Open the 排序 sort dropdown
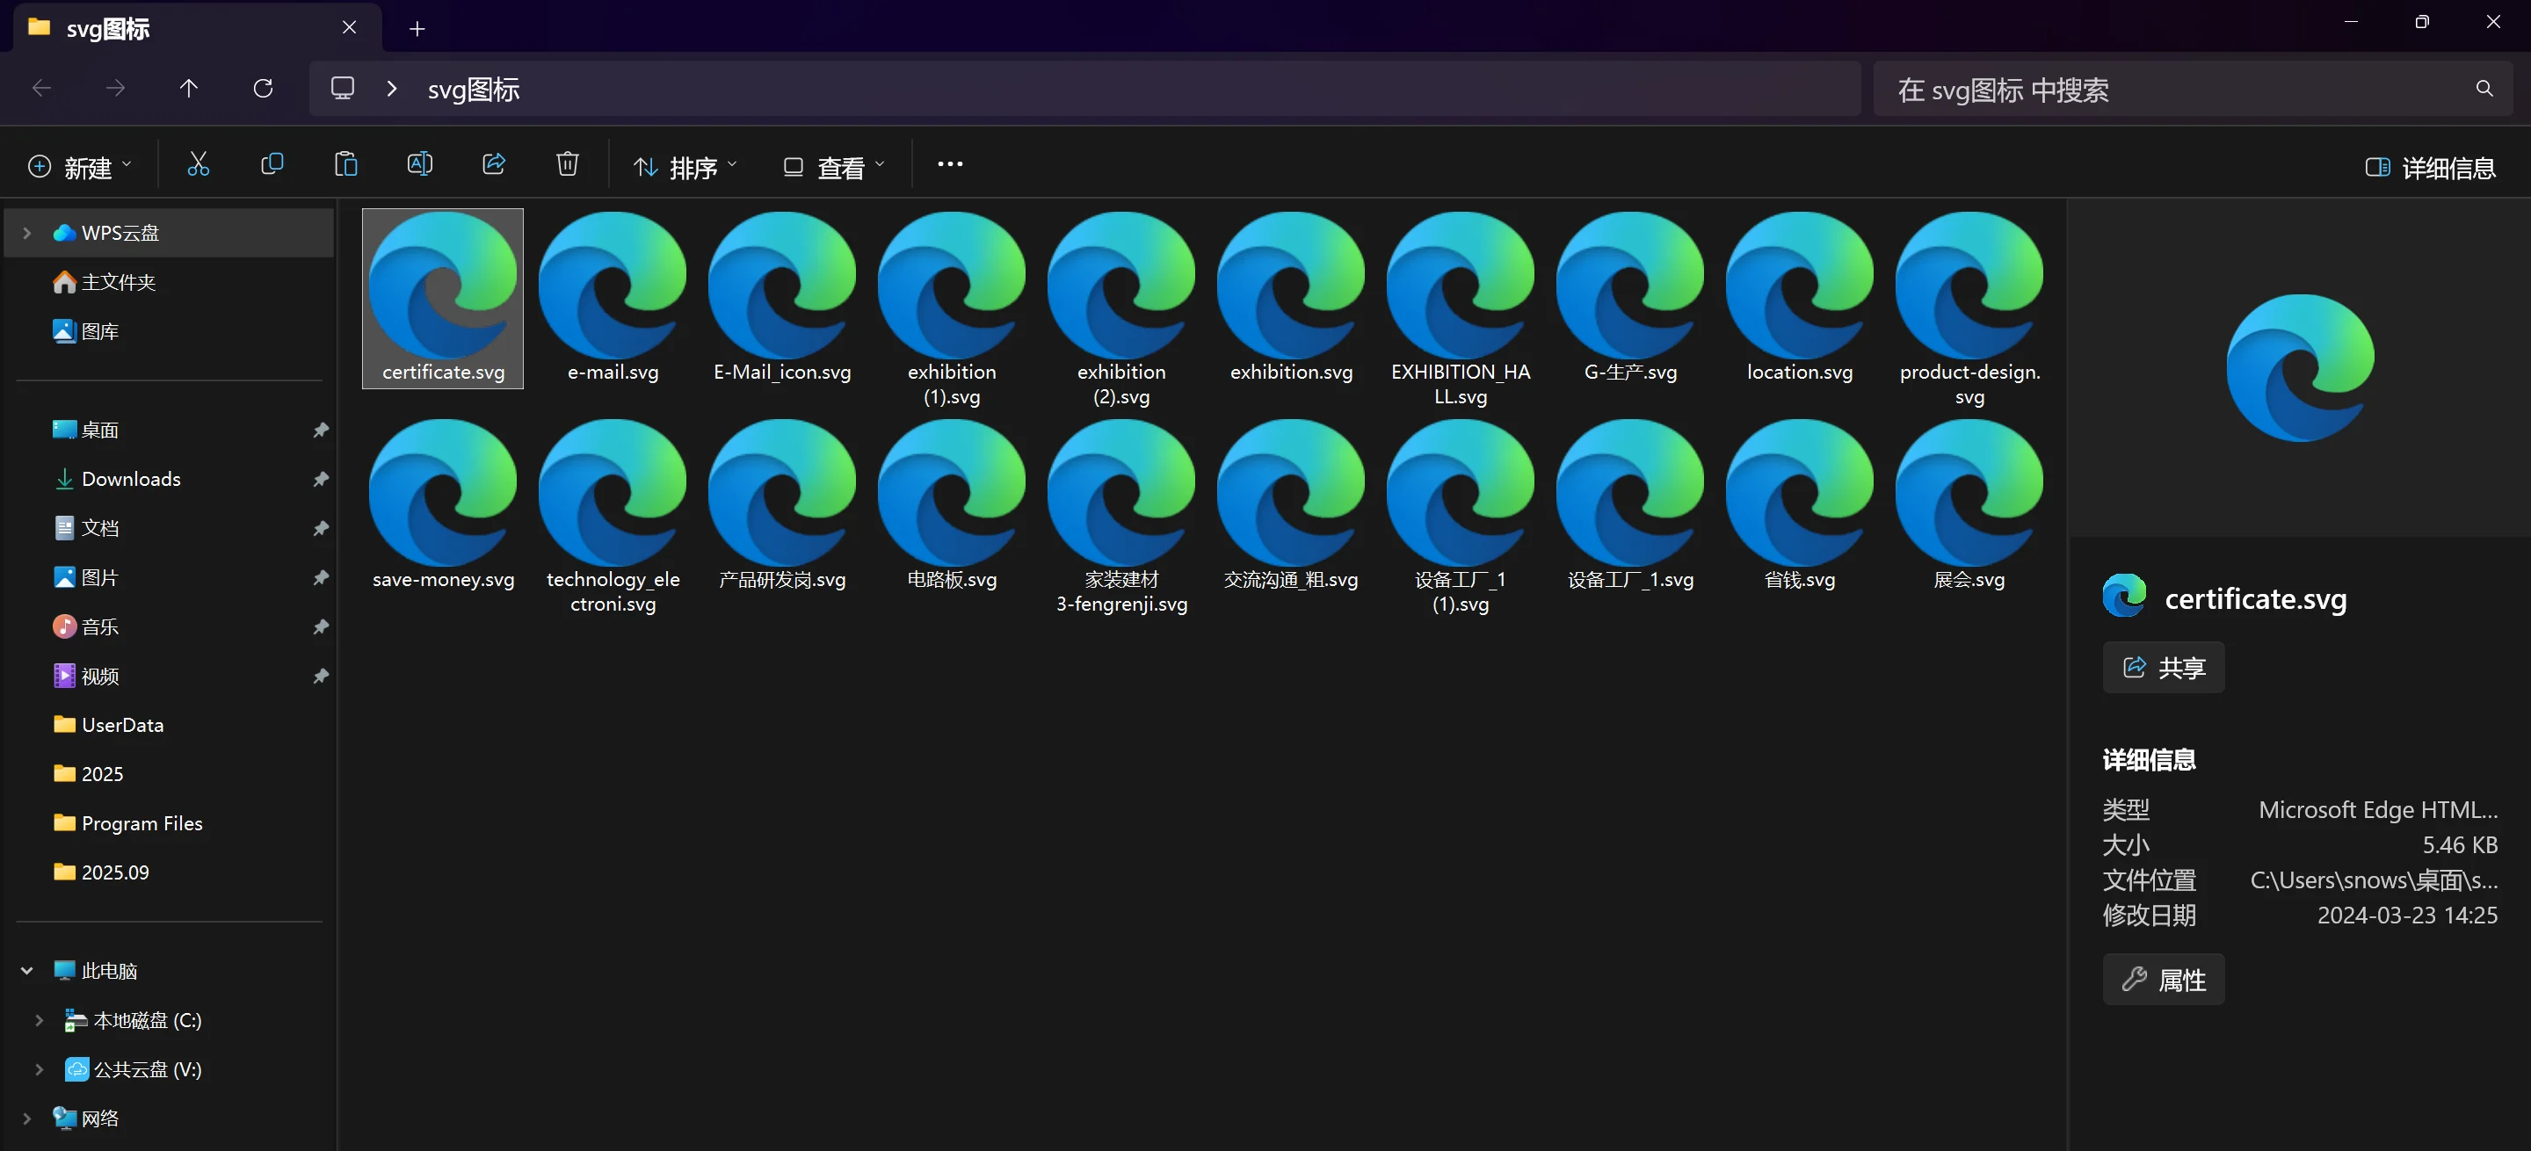 pyautogui.click(x=685, y=167)
